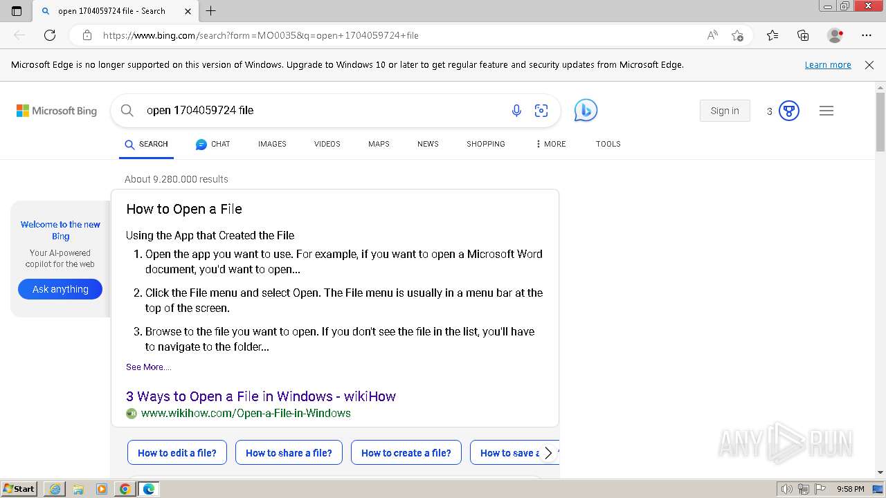Screen dimensions: 886x498
Task: Click the network tray icon
Action: click(804, 489)
